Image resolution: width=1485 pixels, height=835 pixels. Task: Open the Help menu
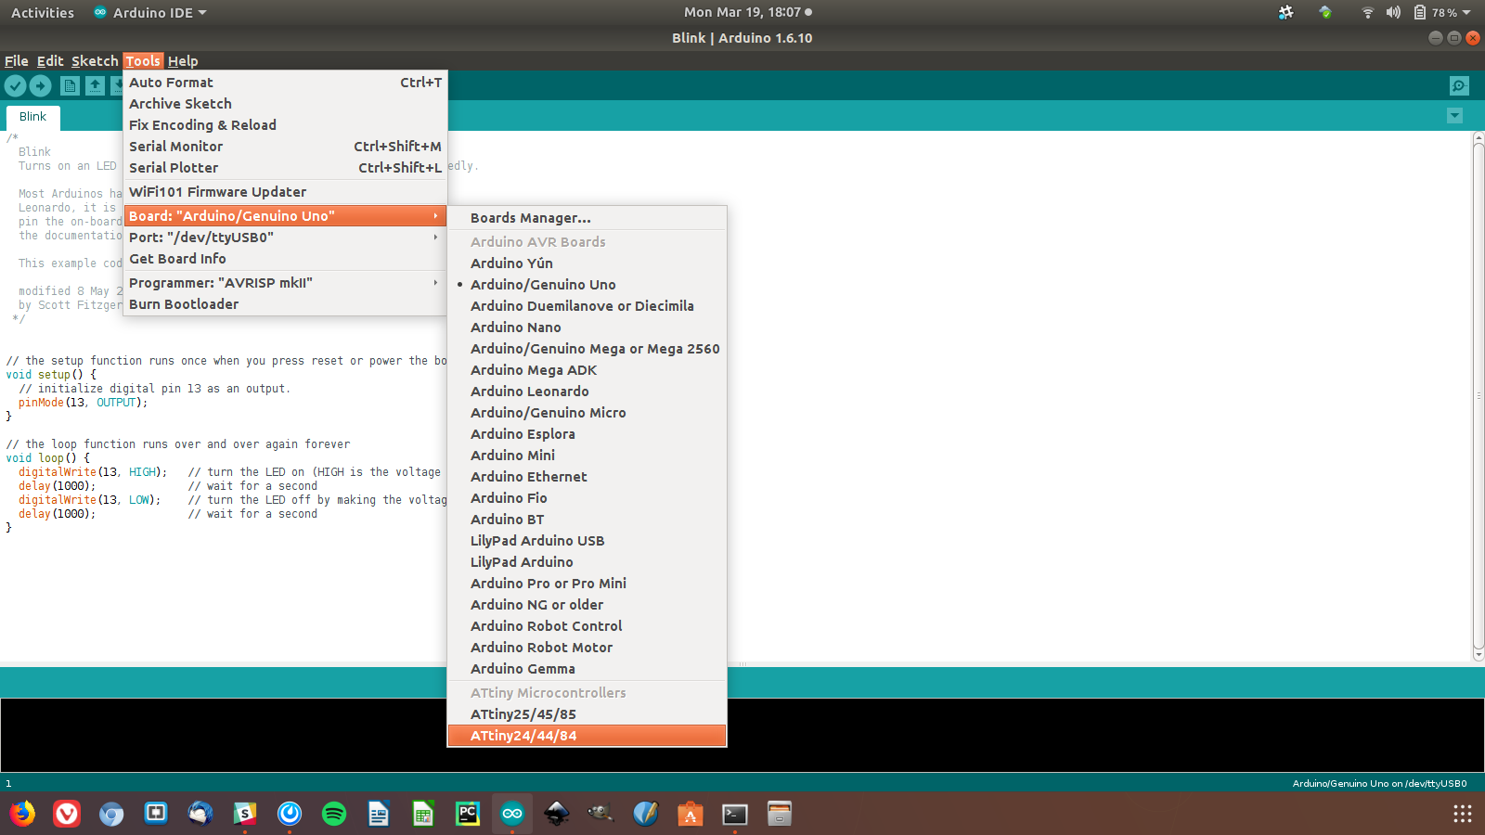(183, 61)
